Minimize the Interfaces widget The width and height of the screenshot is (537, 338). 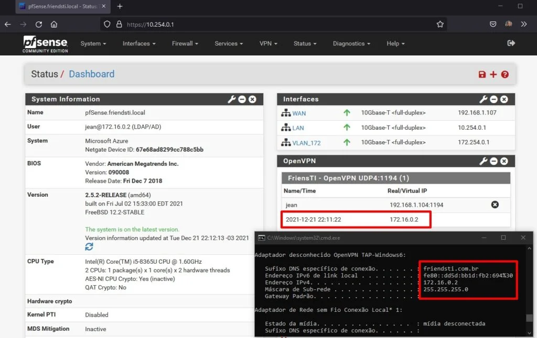point(494,99)
